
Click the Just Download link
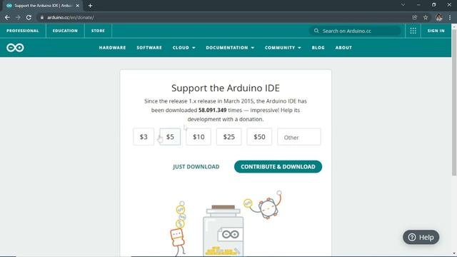click(196, 166)
